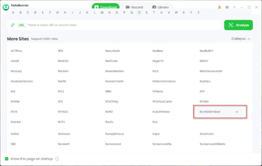Viewport: 262px width, 166px height.
Task: Open the RMCDecouverte site
Action: point(211,71)
